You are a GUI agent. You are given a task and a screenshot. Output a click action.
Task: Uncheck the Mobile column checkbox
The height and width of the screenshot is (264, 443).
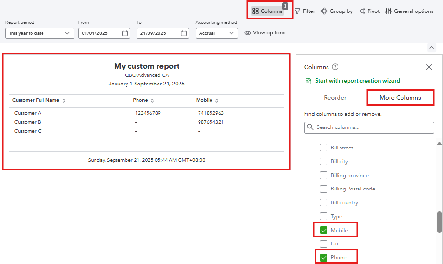point(324,230)
